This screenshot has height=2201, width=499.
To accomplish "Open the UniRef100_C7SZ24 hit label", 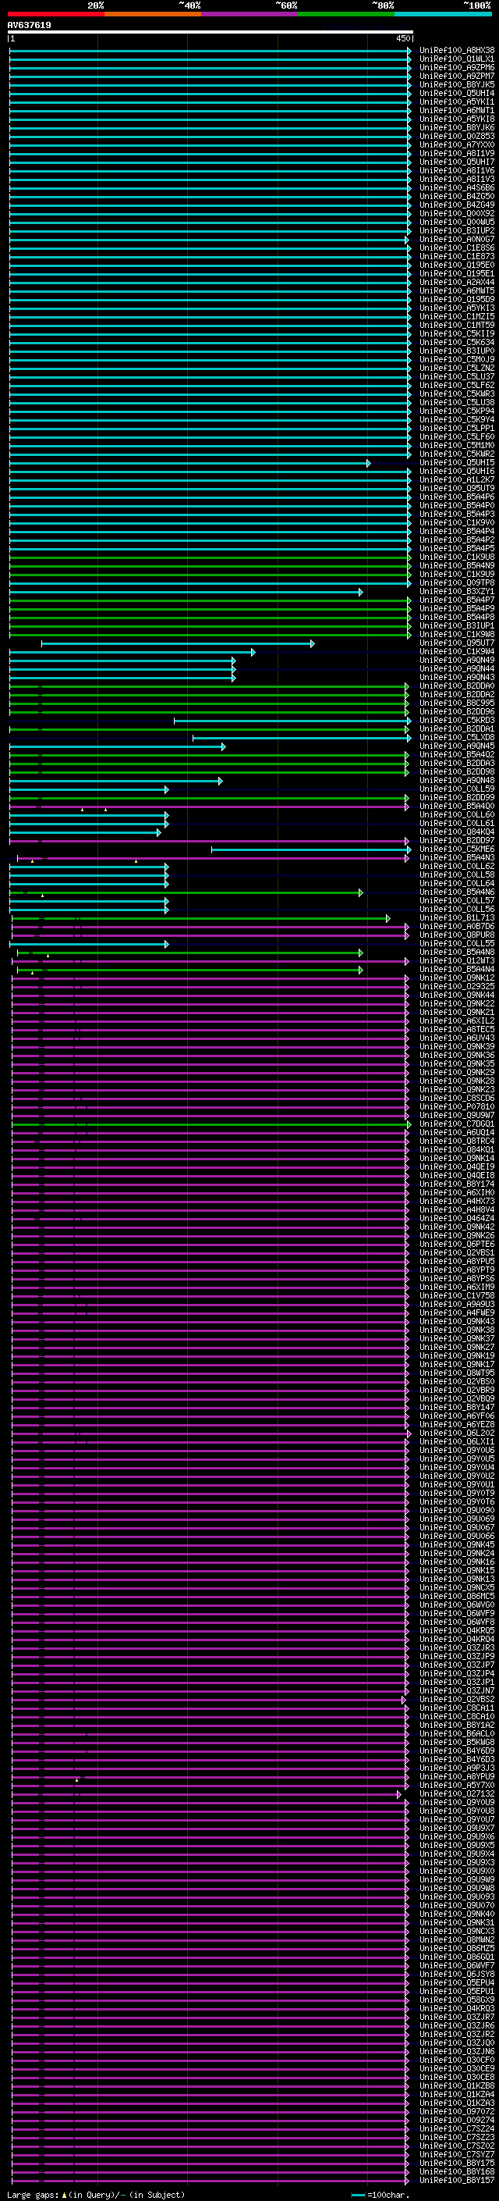I will point(456,2129).
